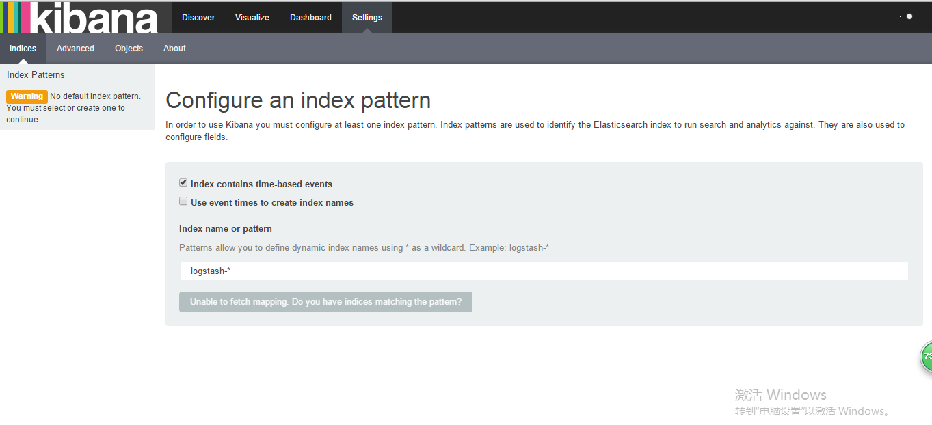932x425 pixels.
Task: Open the Advanced settings section
Action: [x=75, y=49]
